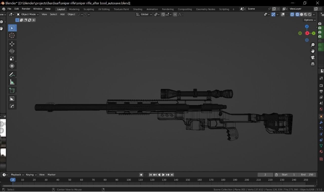Screen dimensions: 324x192
Task: Open the Add menu in viewport header
Action: coord(62,14)
